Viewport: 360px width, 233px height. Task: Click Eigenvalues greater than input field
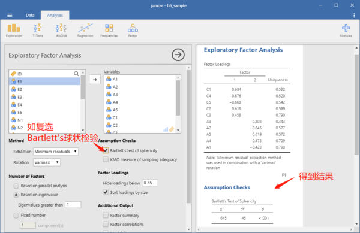click(x=73, y=205)
